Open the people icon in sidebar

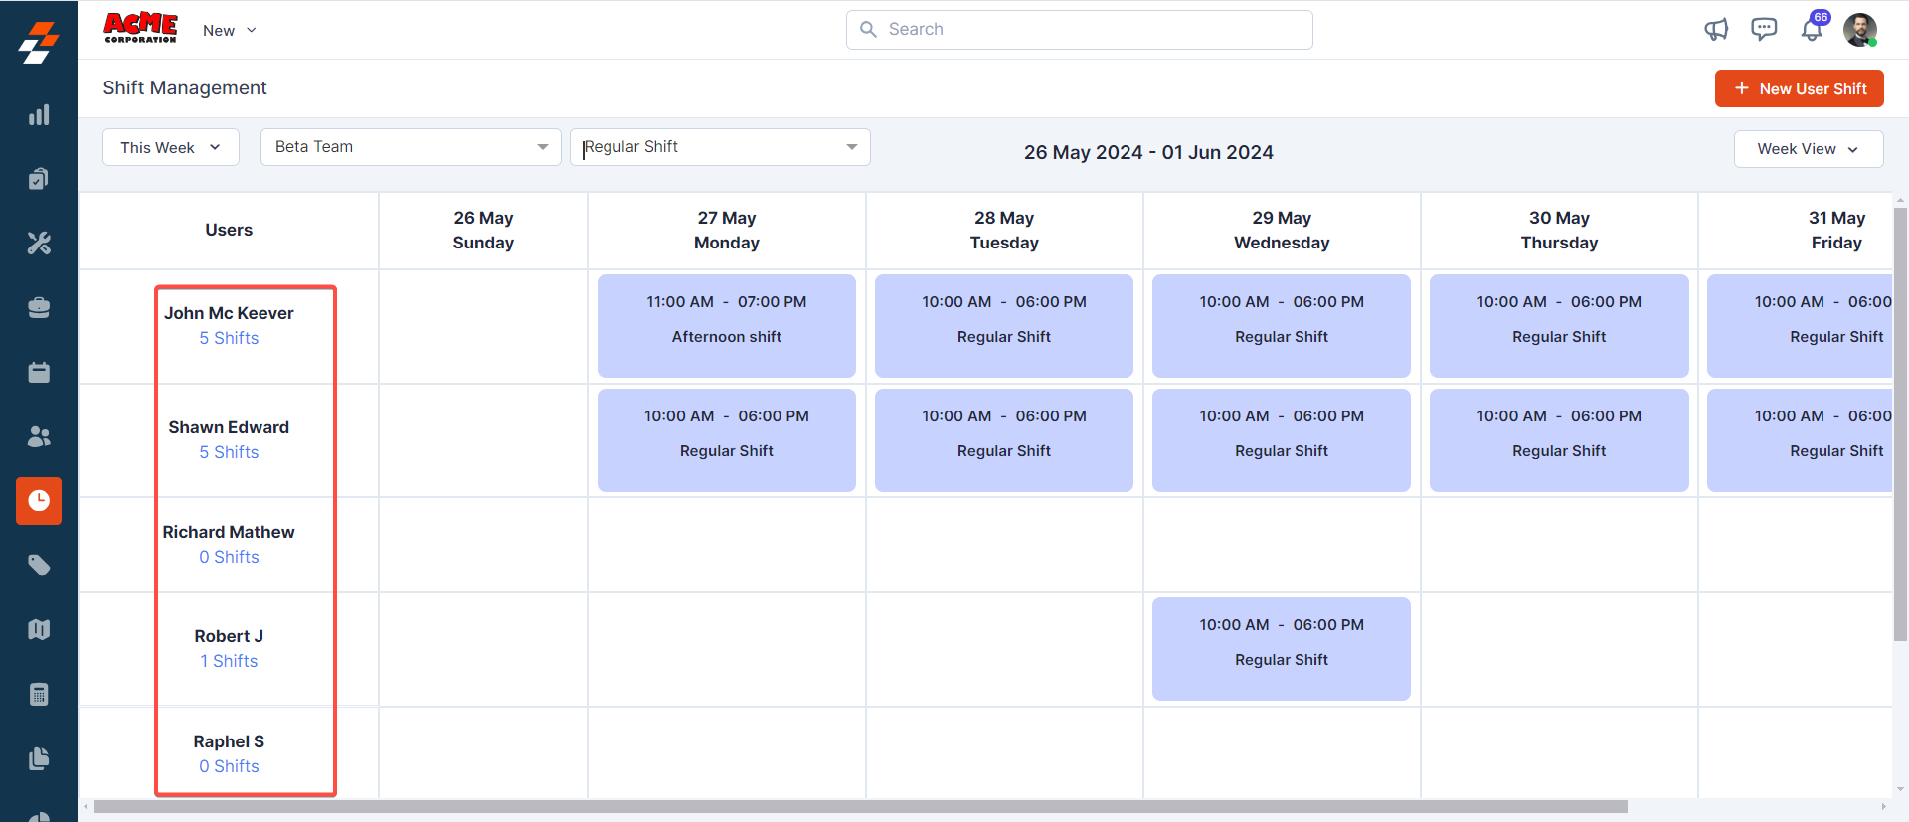pos(39,436)
